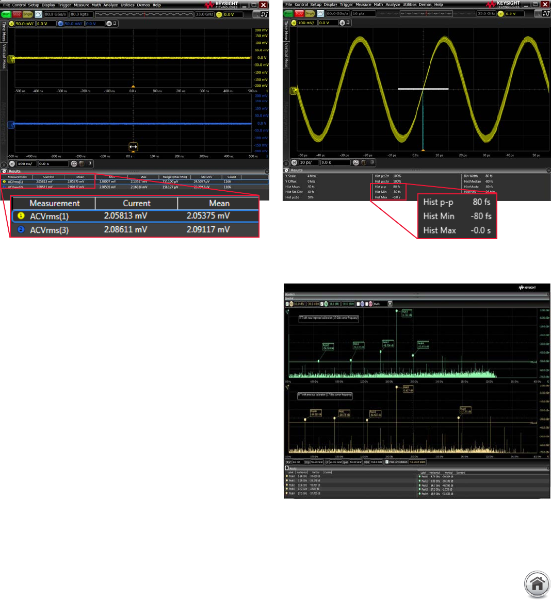Viewport: 551px width, 600px height.
Task: Expand Math dropdown arrow in spectrum window
Action: click(x=390, y=304)
